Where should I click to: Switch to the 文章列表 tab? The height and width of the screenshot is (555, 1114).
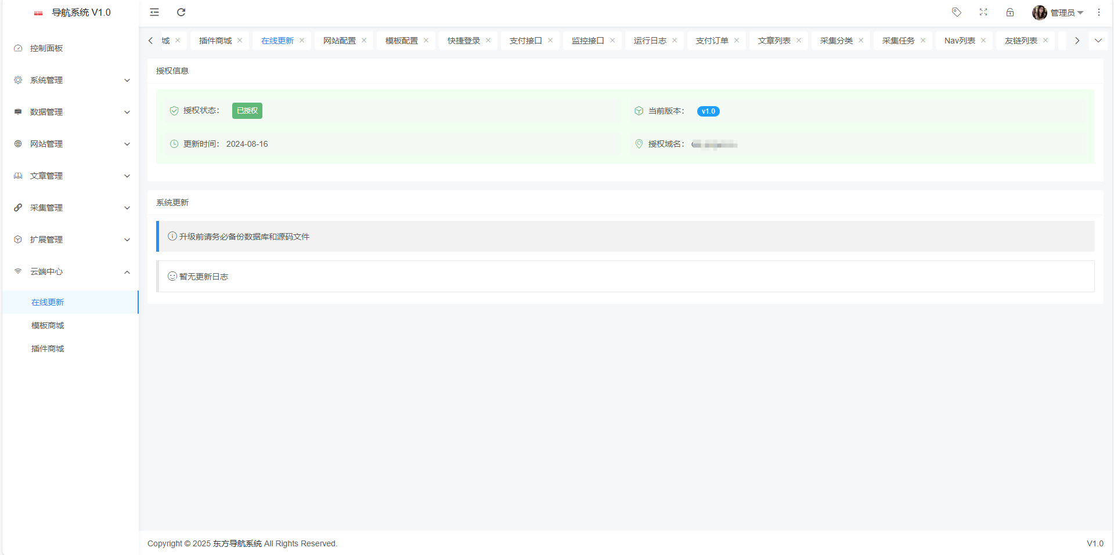coord(774,41)
